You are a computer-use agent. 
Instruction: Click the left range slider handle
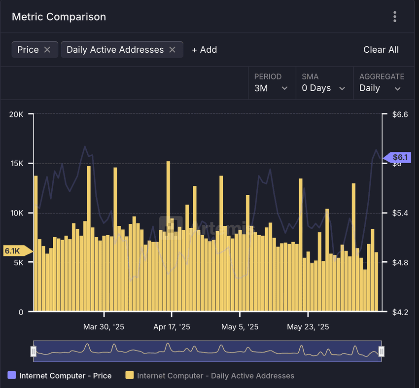(x=34, y=351)
